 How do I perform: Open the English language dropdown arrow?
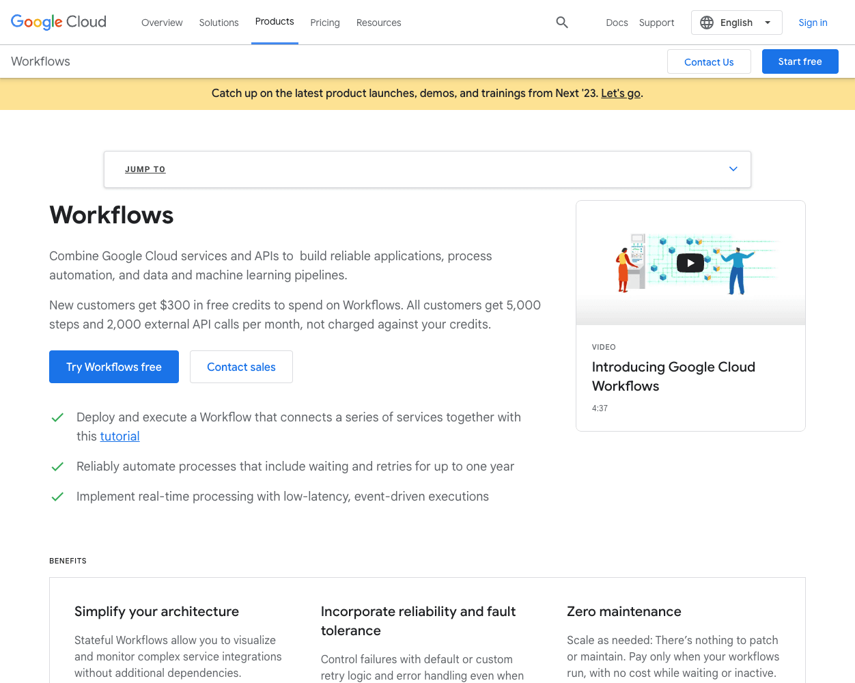[x=768, y=23]
